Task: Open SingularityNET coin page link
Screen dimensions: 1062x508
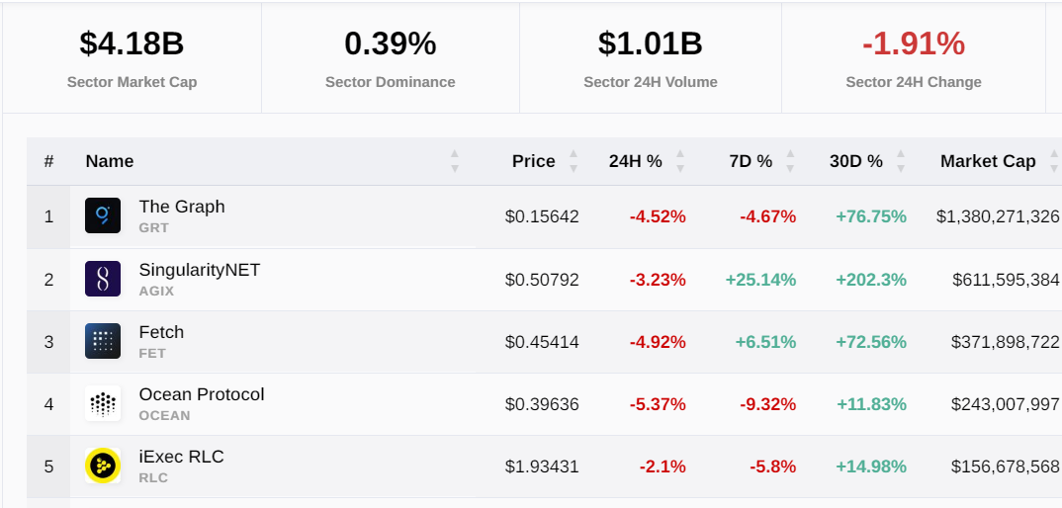Action: 199,270
